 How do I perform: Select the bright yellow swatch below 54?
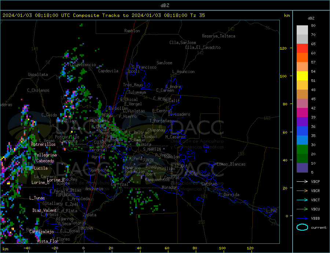[302, 76]
